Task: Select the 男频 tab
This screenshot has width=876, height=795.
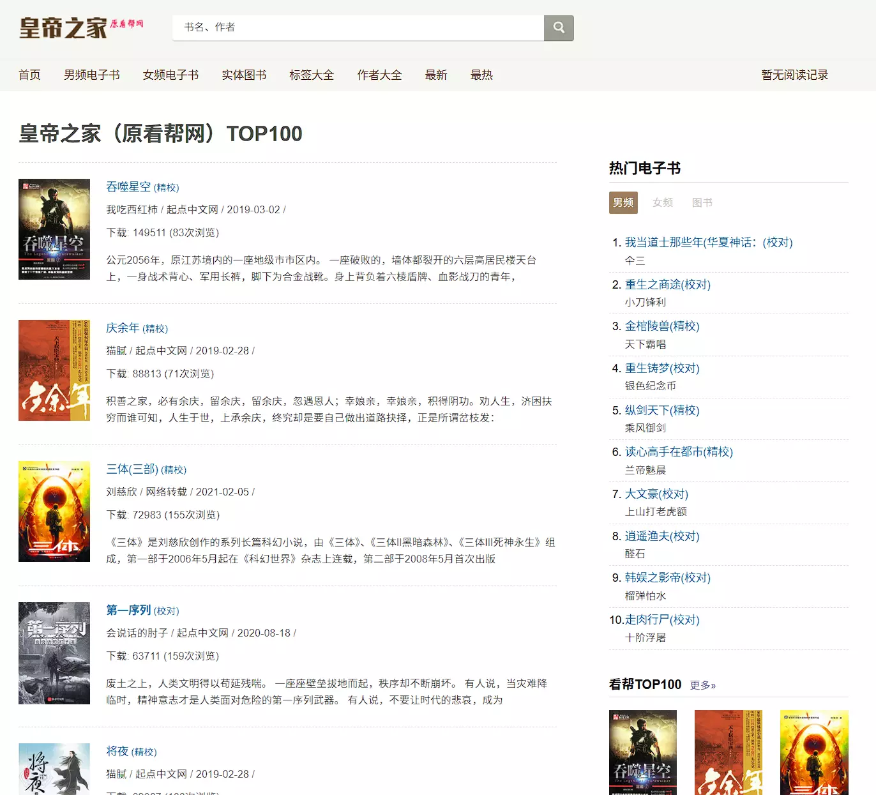Action: 623,202
